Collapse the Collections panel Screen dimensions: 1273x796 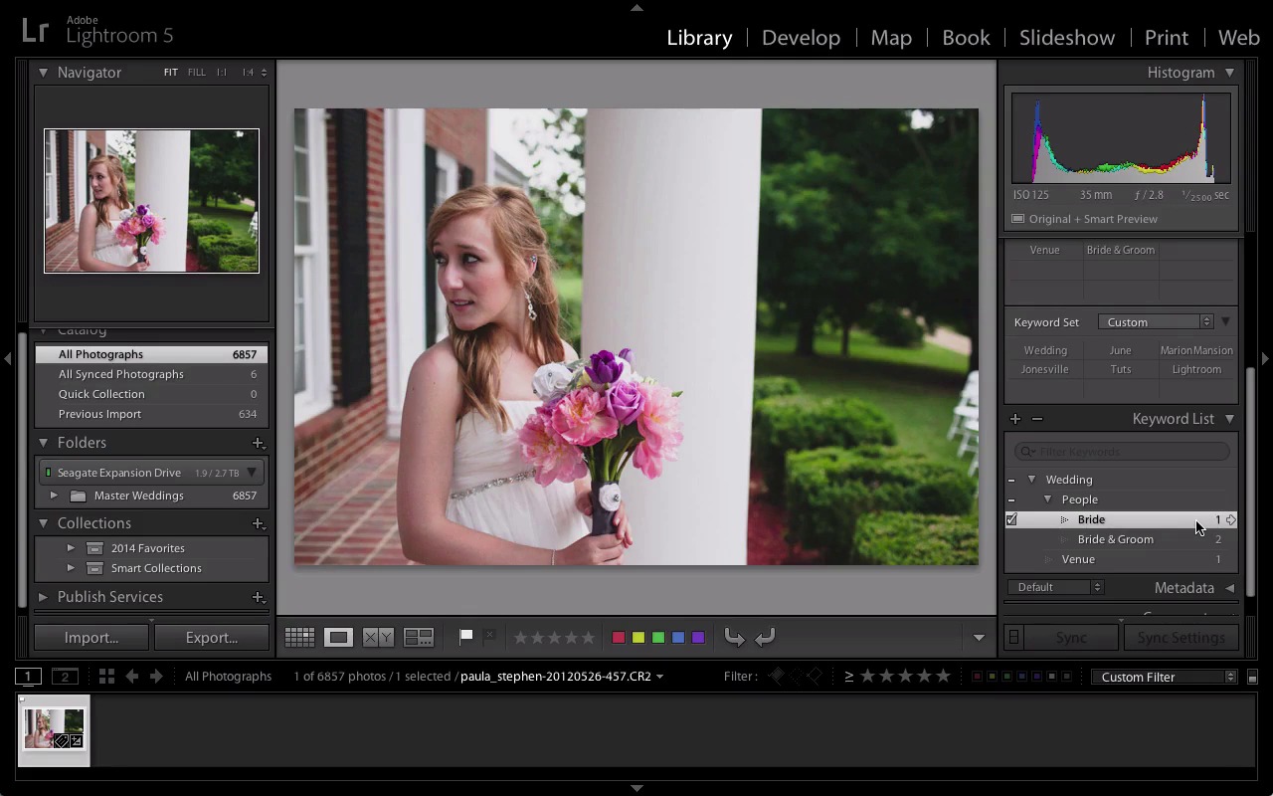(x=43, y=523)
